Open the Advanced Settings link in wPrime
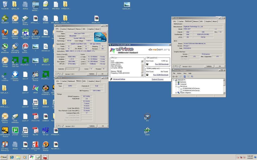 click(119, 79)
